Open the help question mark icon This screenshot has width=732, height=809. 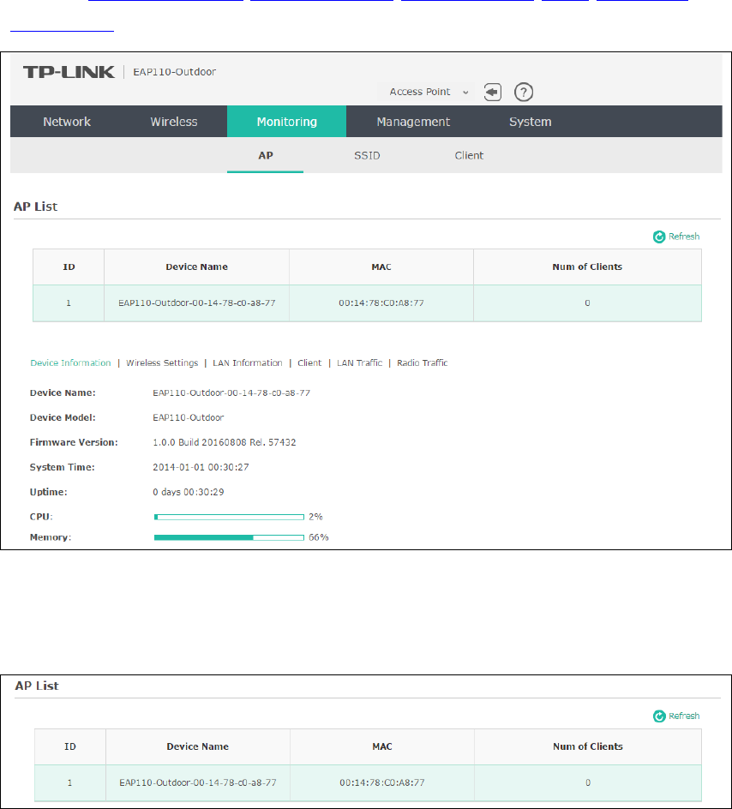524,93
